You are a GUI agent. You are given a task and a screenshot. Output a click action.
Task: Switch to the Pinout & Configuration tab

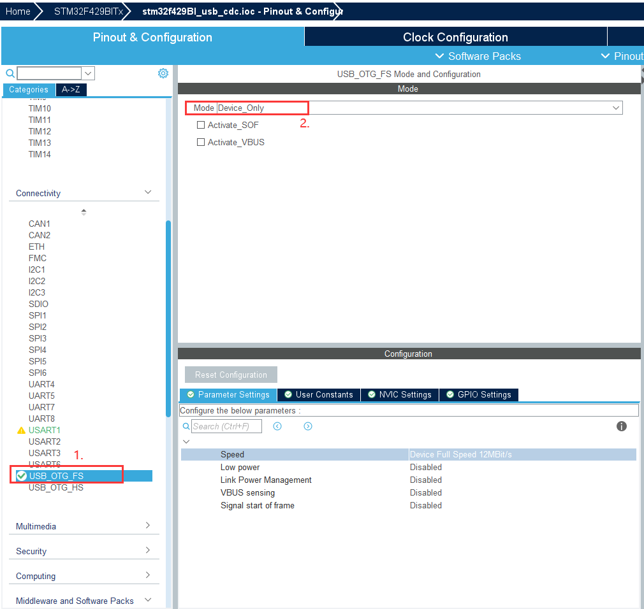point(152,37)
